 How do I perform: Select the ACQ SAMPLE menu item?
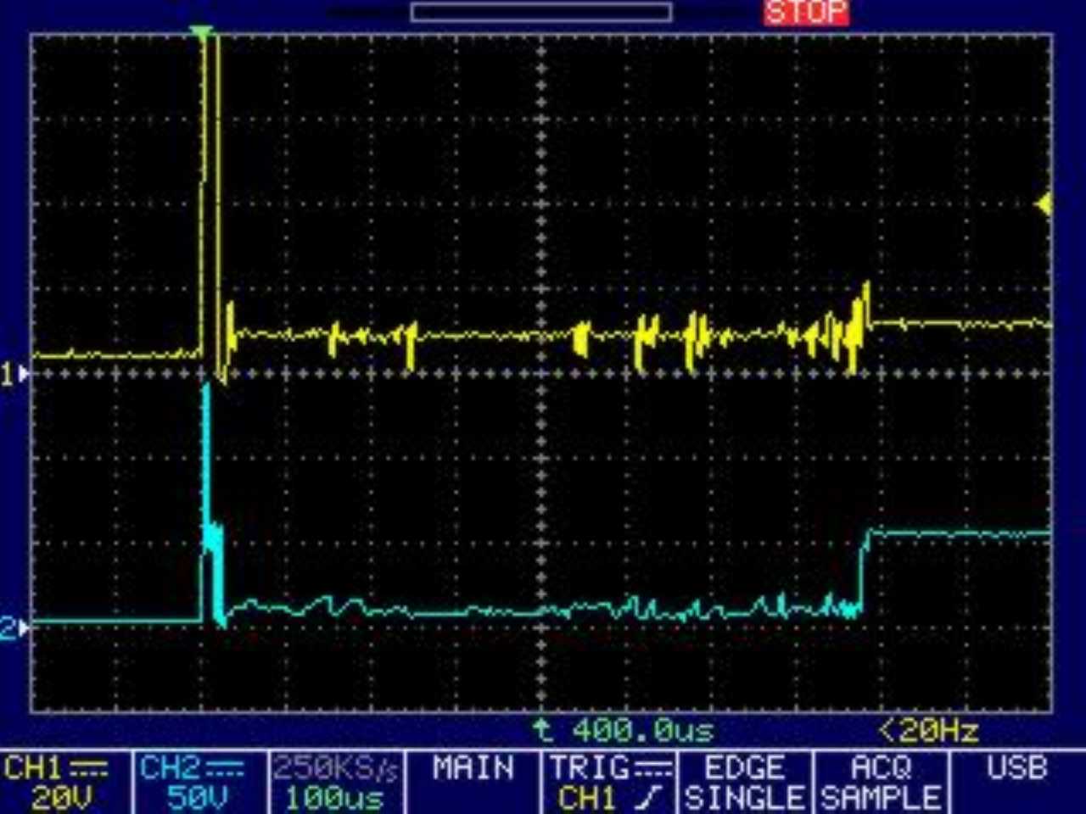coord(881,783)
